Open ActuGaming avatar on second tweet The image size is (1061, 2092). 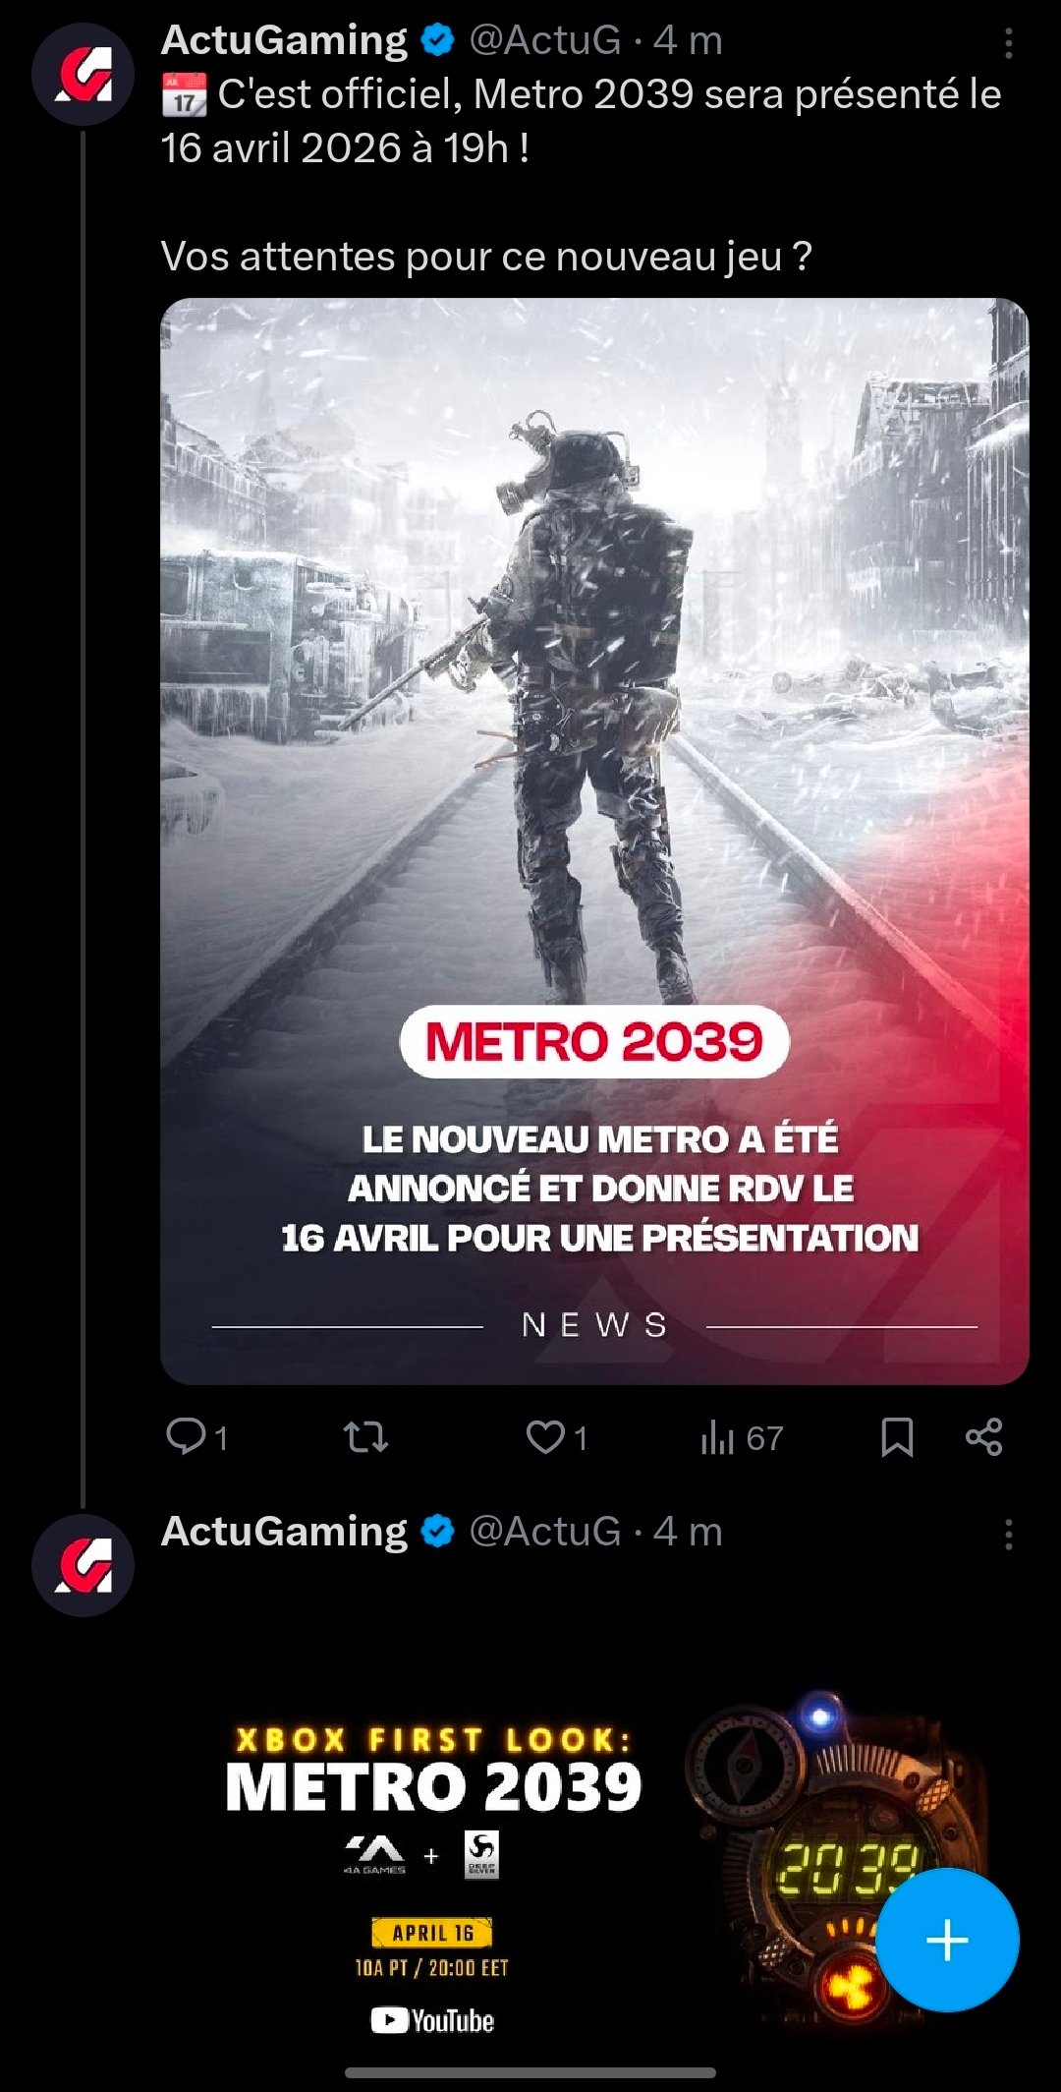[x=84, y=1565]
